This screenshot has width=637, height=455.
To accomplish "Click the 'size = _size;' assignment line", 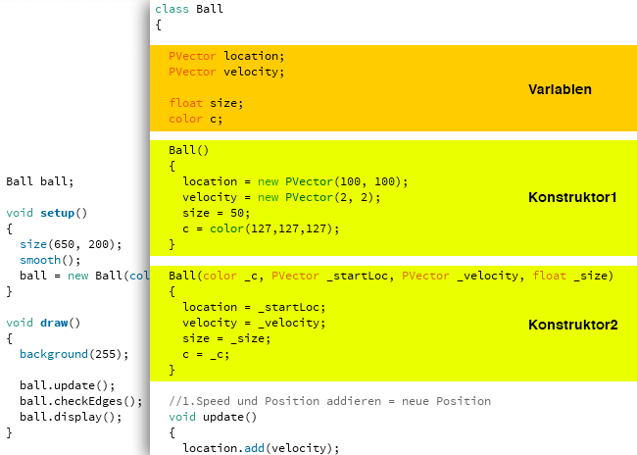I will coord(226,338).
